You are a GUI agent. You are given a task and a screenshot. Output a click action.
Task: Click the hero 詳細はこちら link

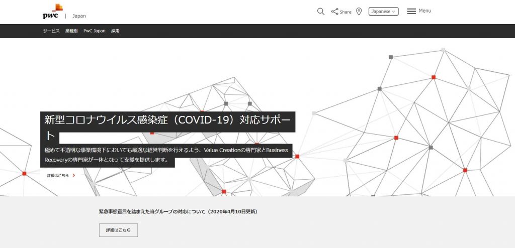pyautogui.click(x=58, y=176)
